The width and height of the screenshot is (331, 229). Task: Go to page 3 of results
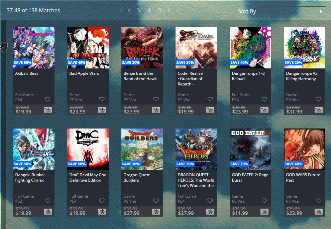138,11
